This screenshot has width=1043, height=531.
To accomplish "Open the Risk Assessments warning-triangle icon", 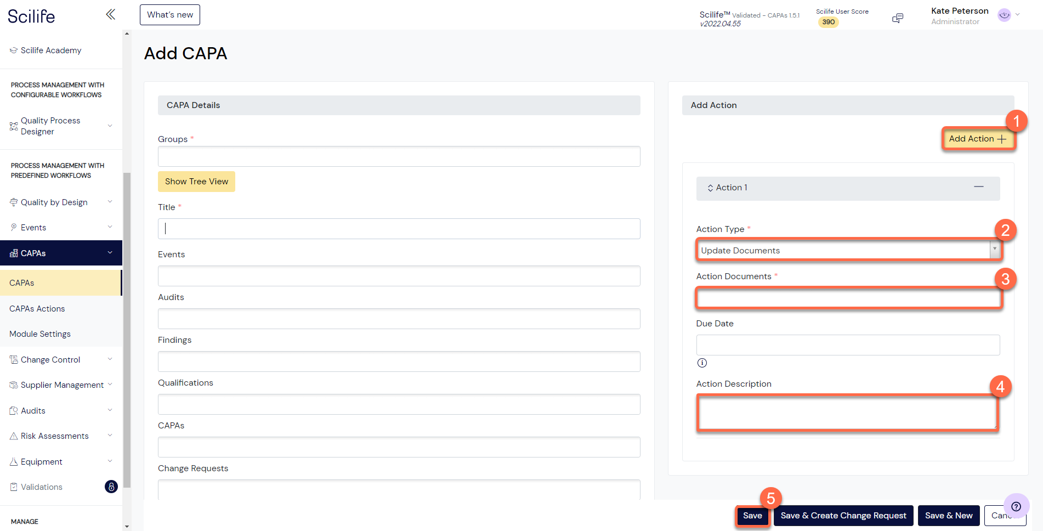I will 13,436.
